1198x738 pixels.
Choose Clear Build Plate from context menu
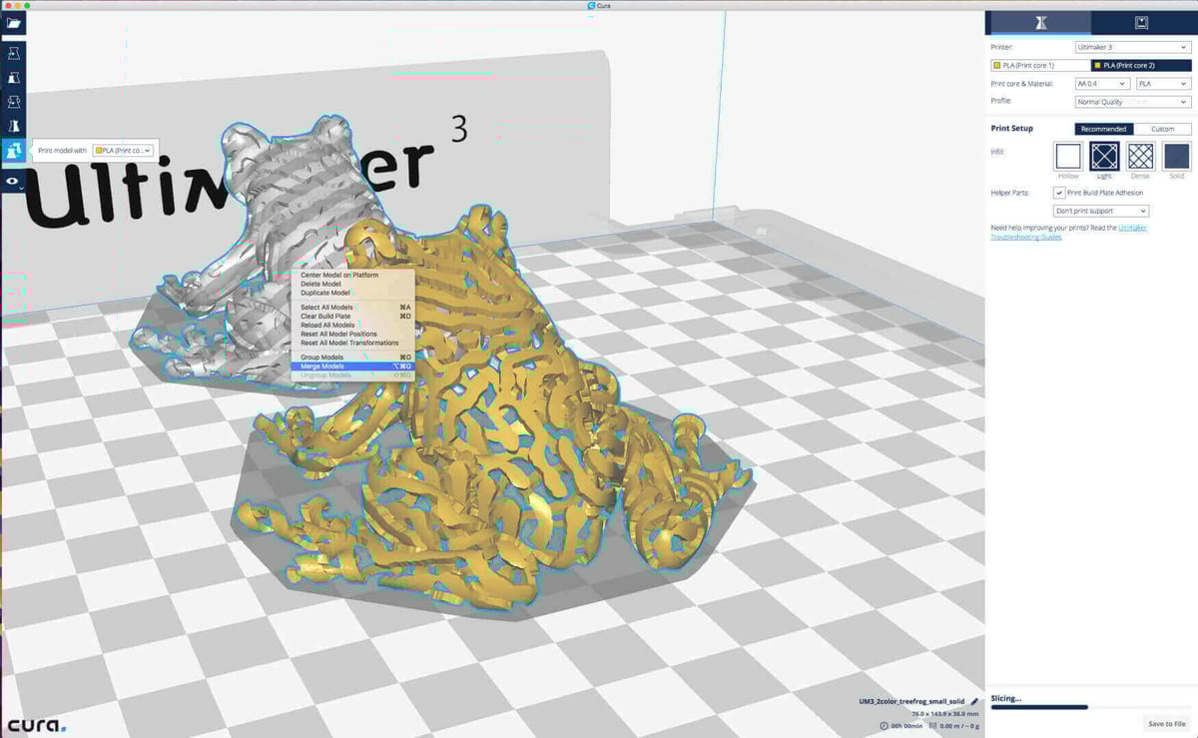pos(352,316)
